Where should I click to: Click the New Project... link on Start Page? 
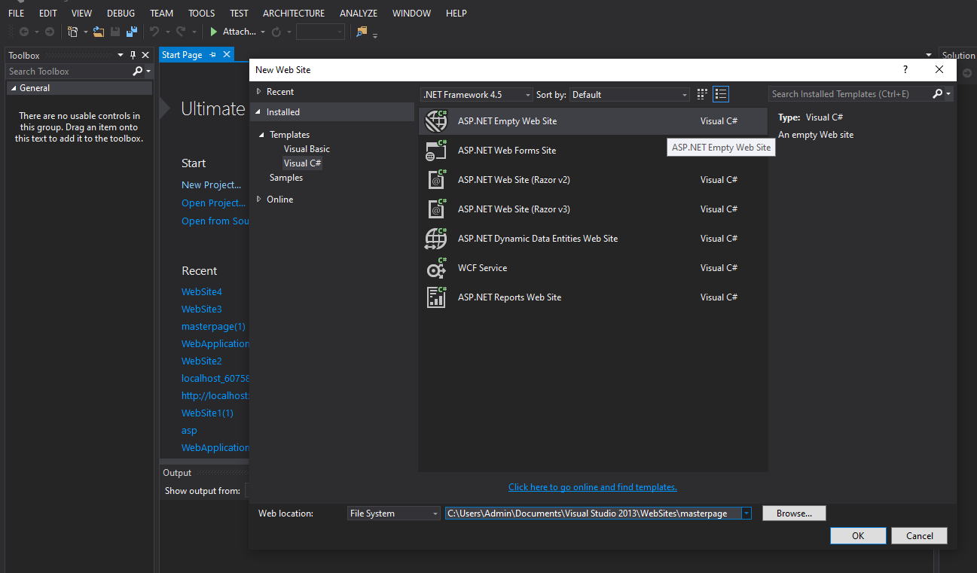(x=211, y=184)
